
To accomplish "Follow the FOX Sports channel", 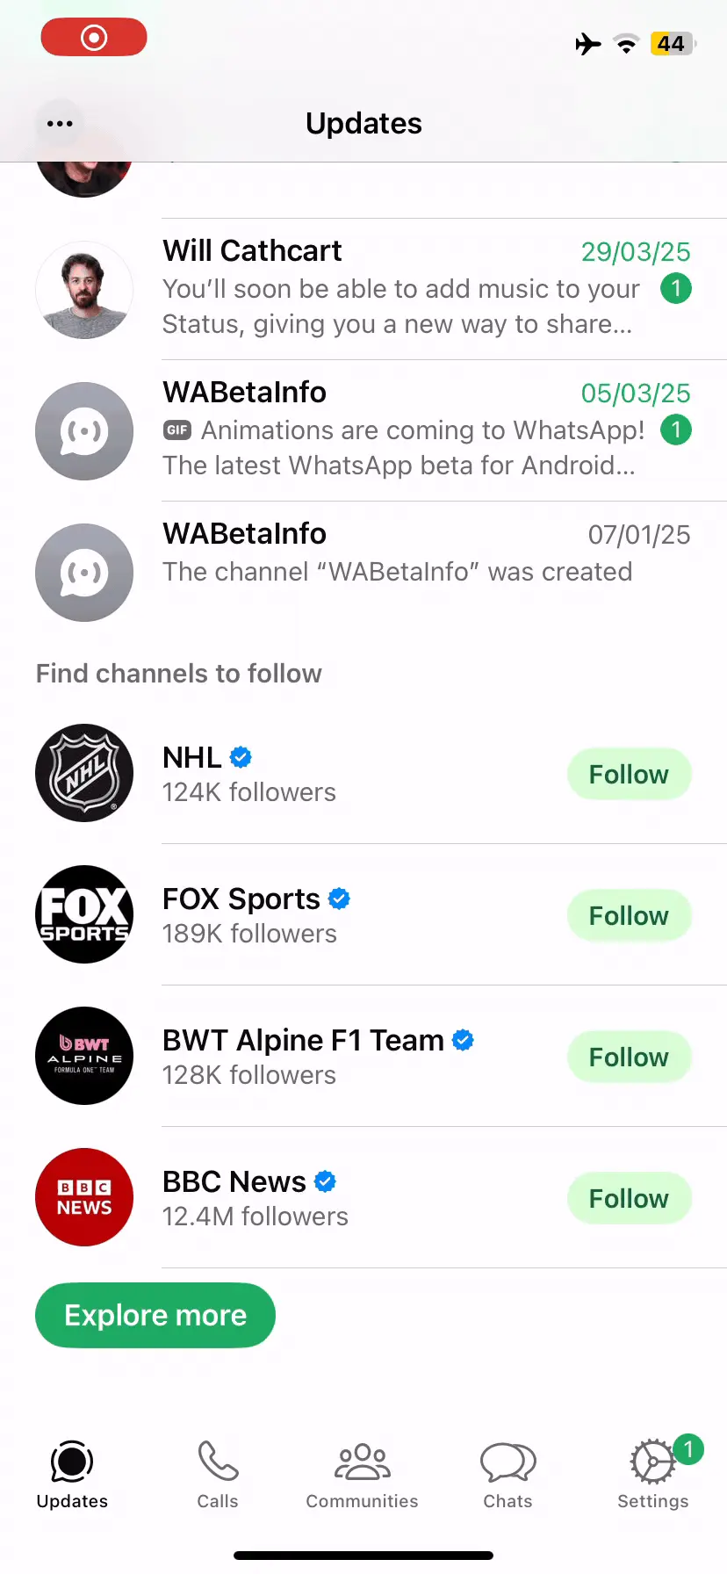I will pos(629,915).
